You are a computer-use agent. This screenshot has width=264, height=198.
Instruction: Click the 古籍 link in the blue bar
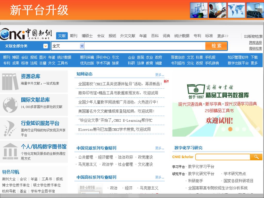point(43,63)
